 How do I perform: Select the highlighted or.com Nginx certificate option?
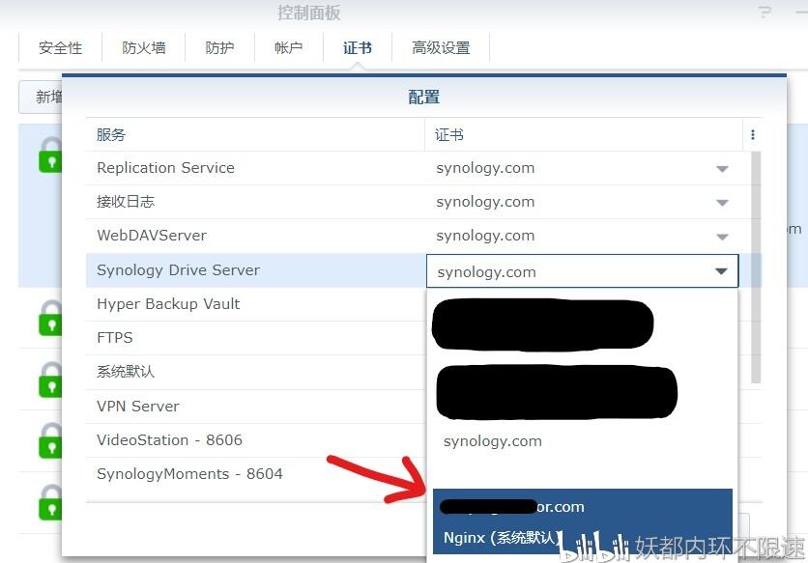[582, 521]
